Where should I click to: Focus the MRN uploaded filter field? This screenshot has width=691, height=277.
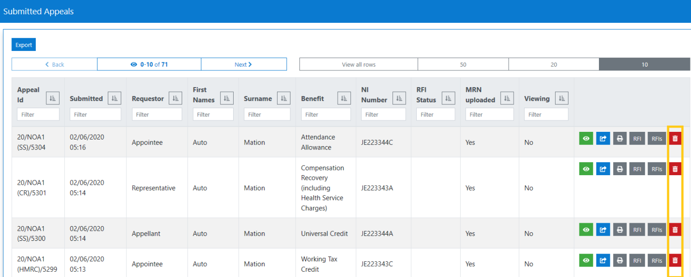coord(489,114)
